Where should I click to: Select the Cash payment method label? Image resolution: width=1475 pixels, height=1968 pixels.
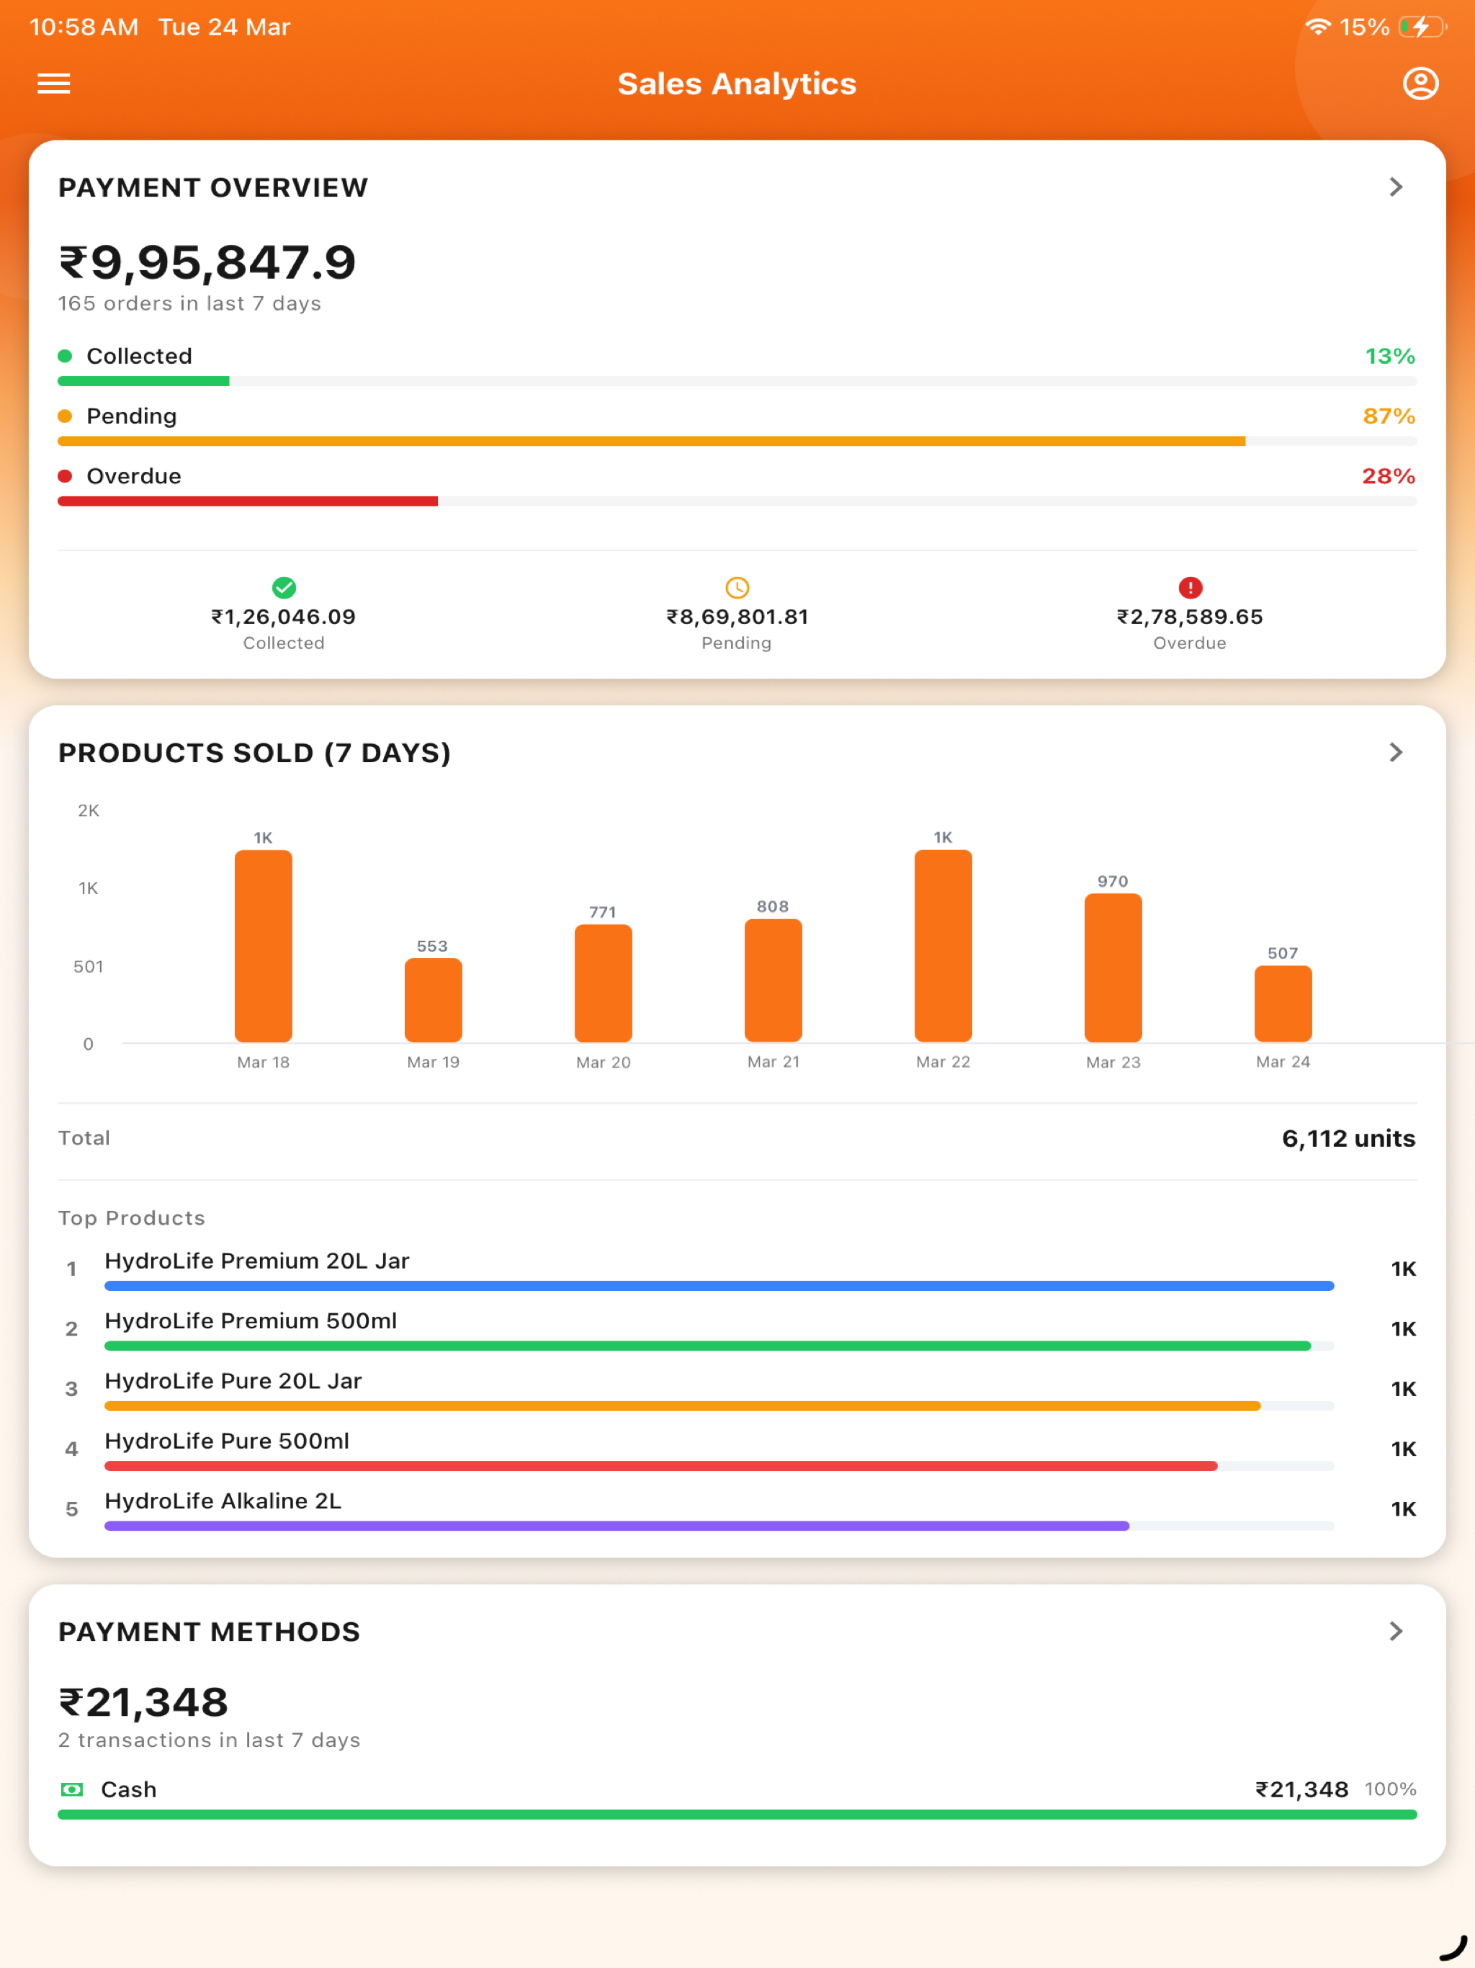tap(129, 1789)
